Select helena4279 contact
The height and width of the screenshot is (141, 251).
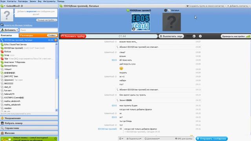pyautogui.click(x=9, y=94)
